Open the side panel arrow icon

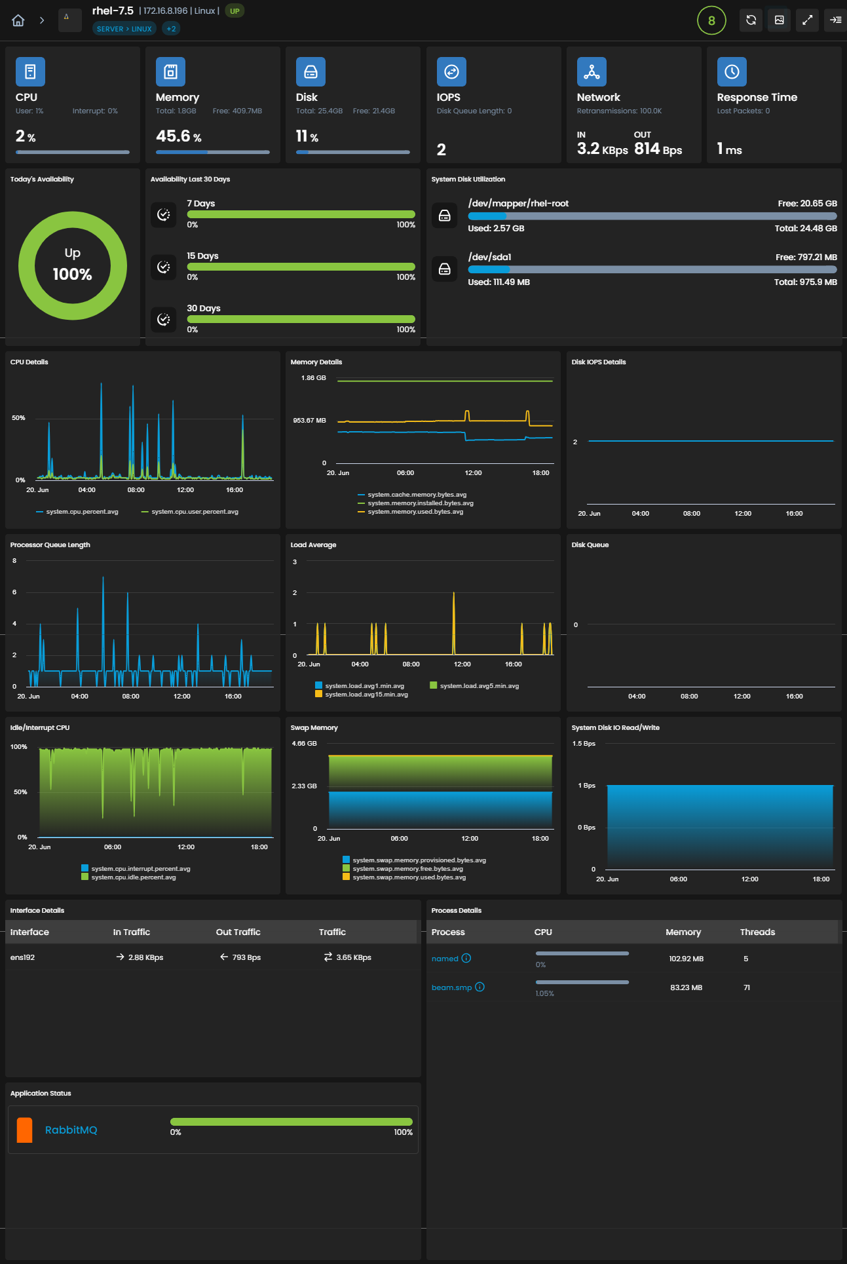(835, 20)
